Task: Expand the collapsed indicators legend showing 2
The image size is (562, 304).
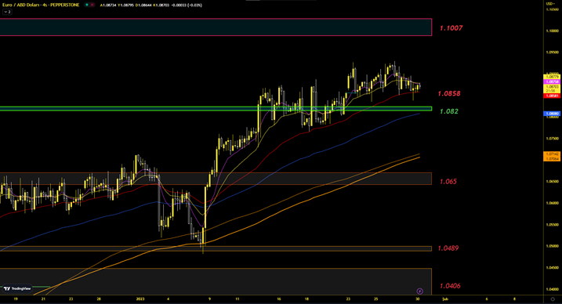Action: pyautogui.click(x=7, y=12)
